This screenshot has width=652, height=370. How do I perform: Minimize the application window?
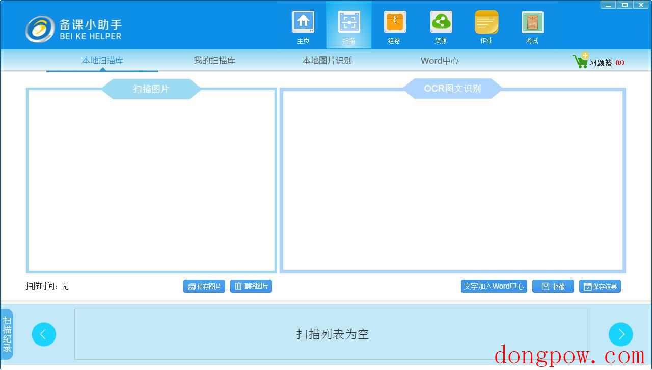pyautogui.click(x=608, y=5)
